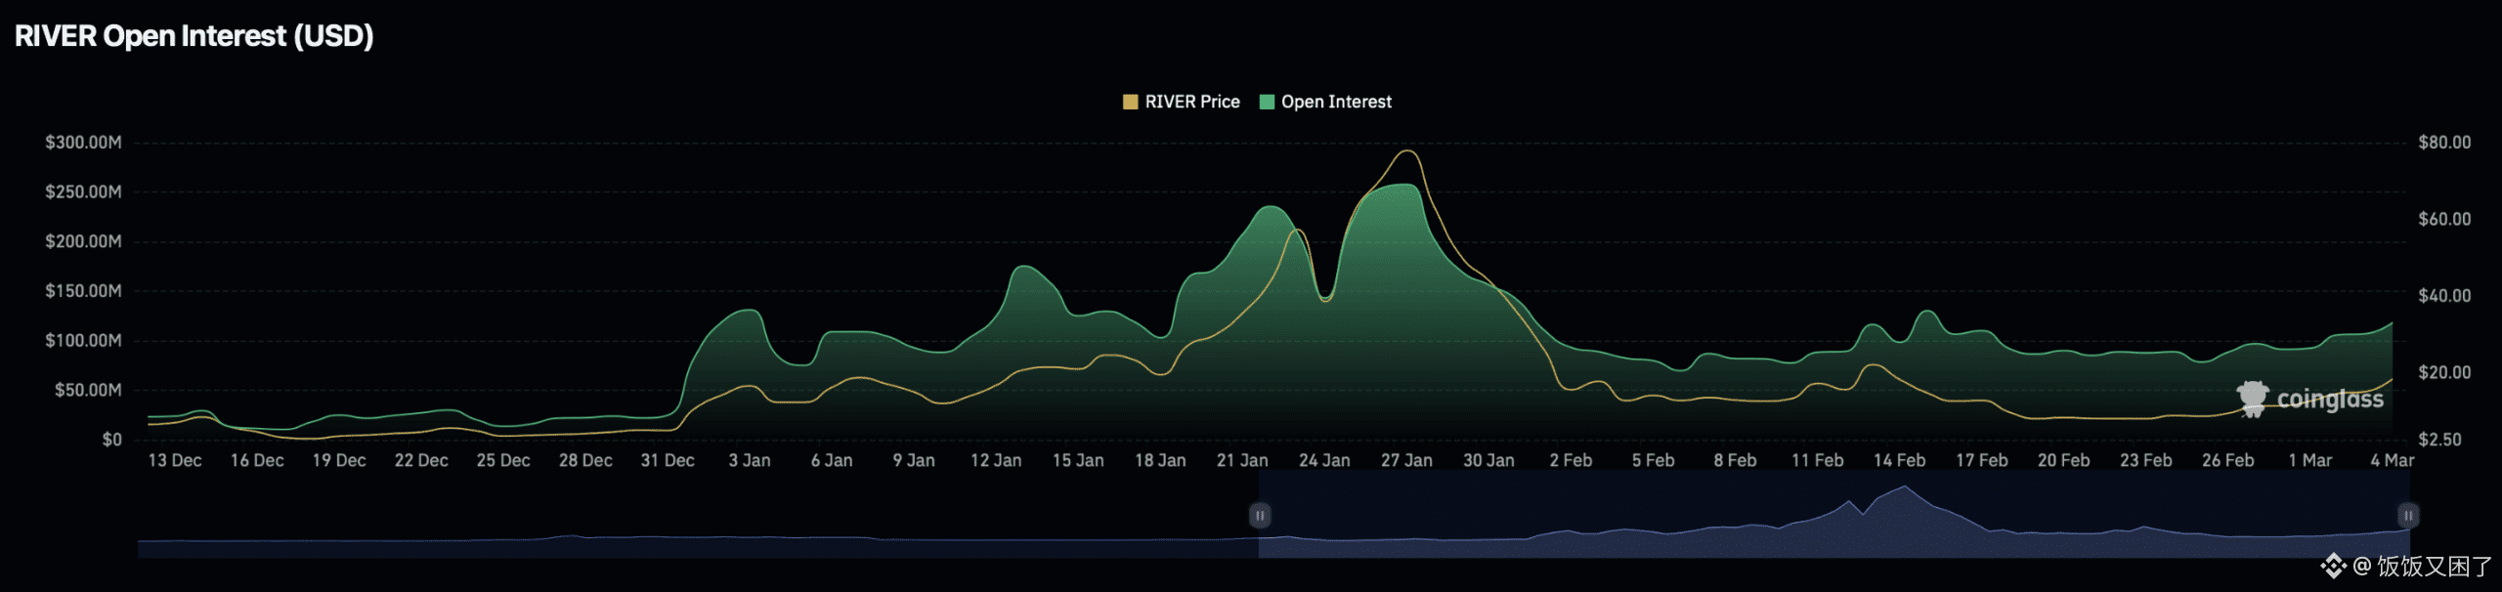2502x592 pixels.
Task: Click the 3 Jan date label
Action: click(750, 460)
